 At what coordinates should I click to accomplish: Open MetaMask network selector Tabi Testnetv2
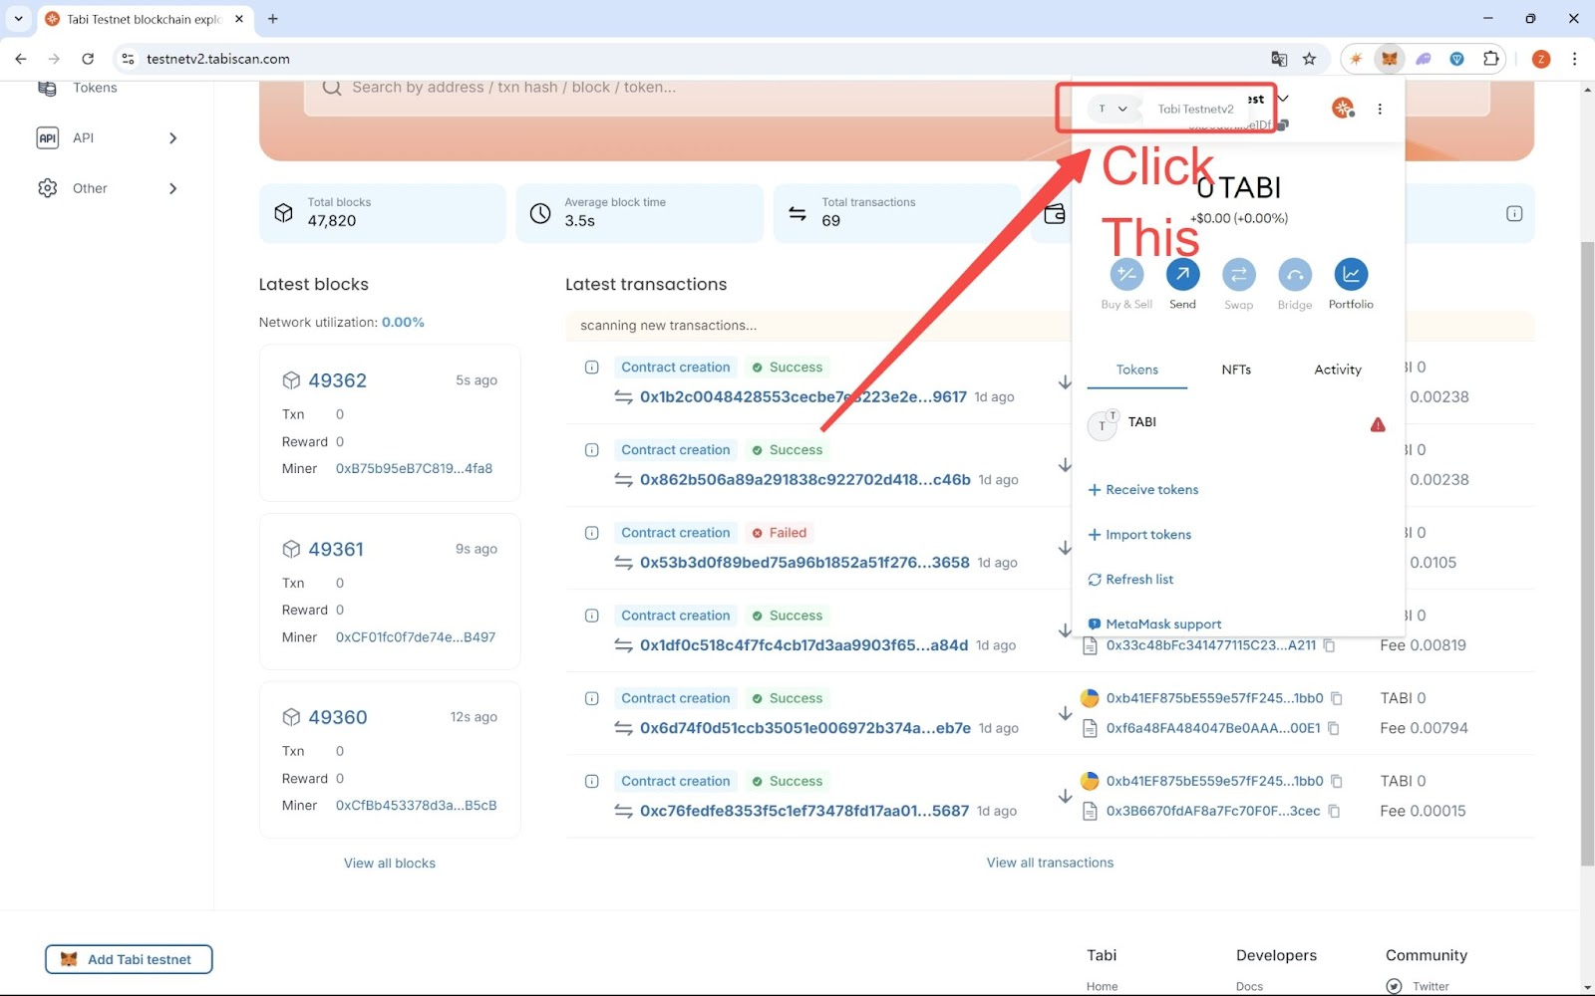pyautogui.click(x=1115, y=109)
